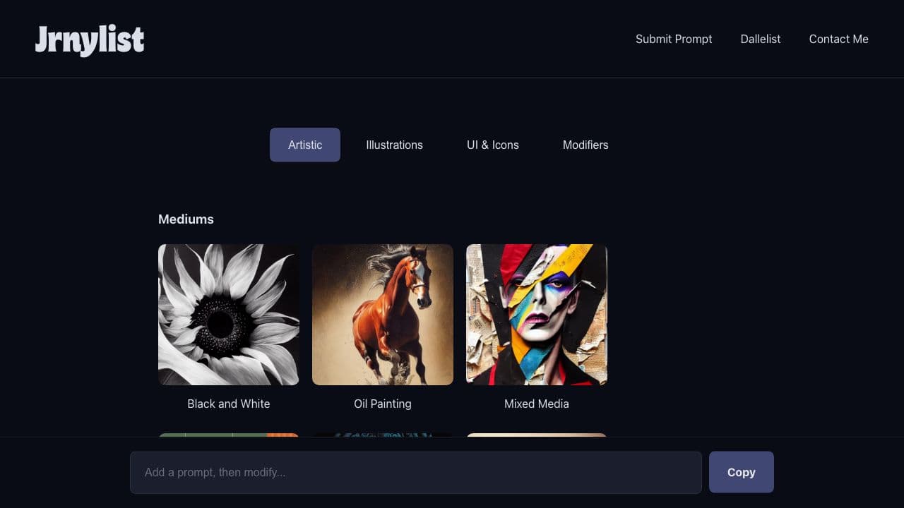Click the Jrnylist logo

tap(90, 40)
